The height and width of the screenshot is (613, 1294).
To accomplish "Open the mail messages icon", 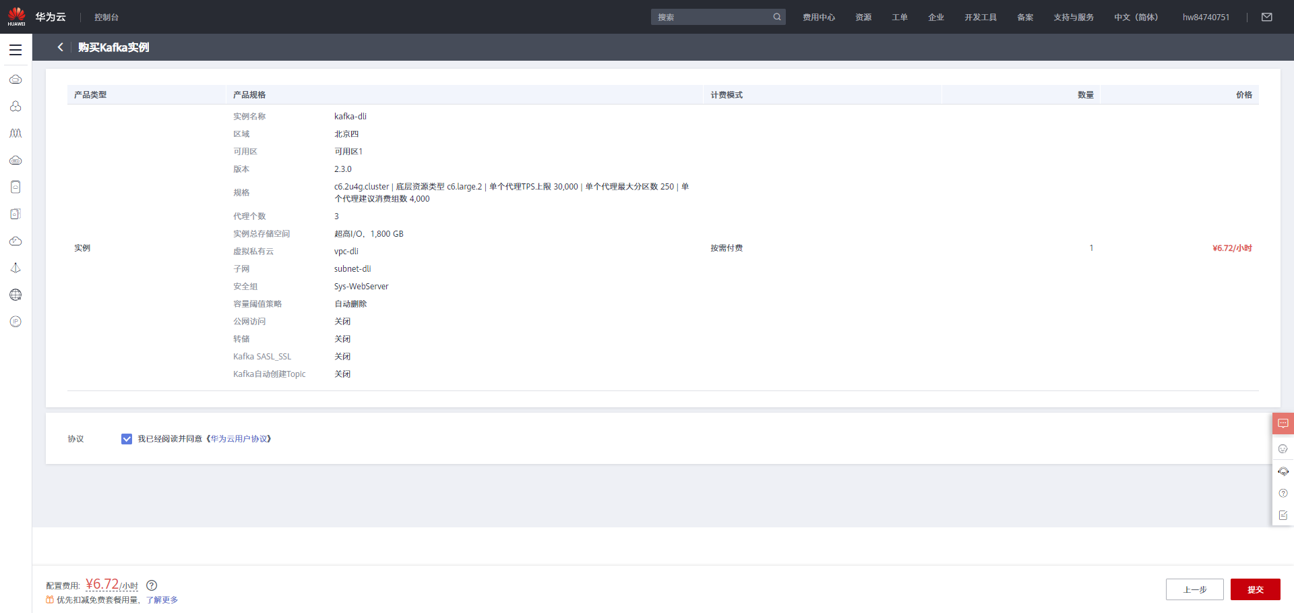I will (x=1267, y=17).
